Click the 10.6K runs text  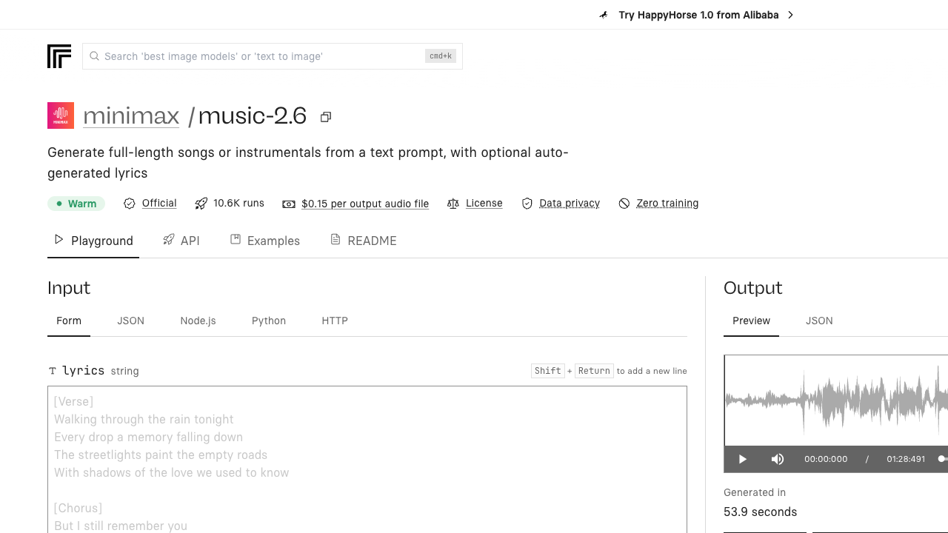(x=238, y=203)
